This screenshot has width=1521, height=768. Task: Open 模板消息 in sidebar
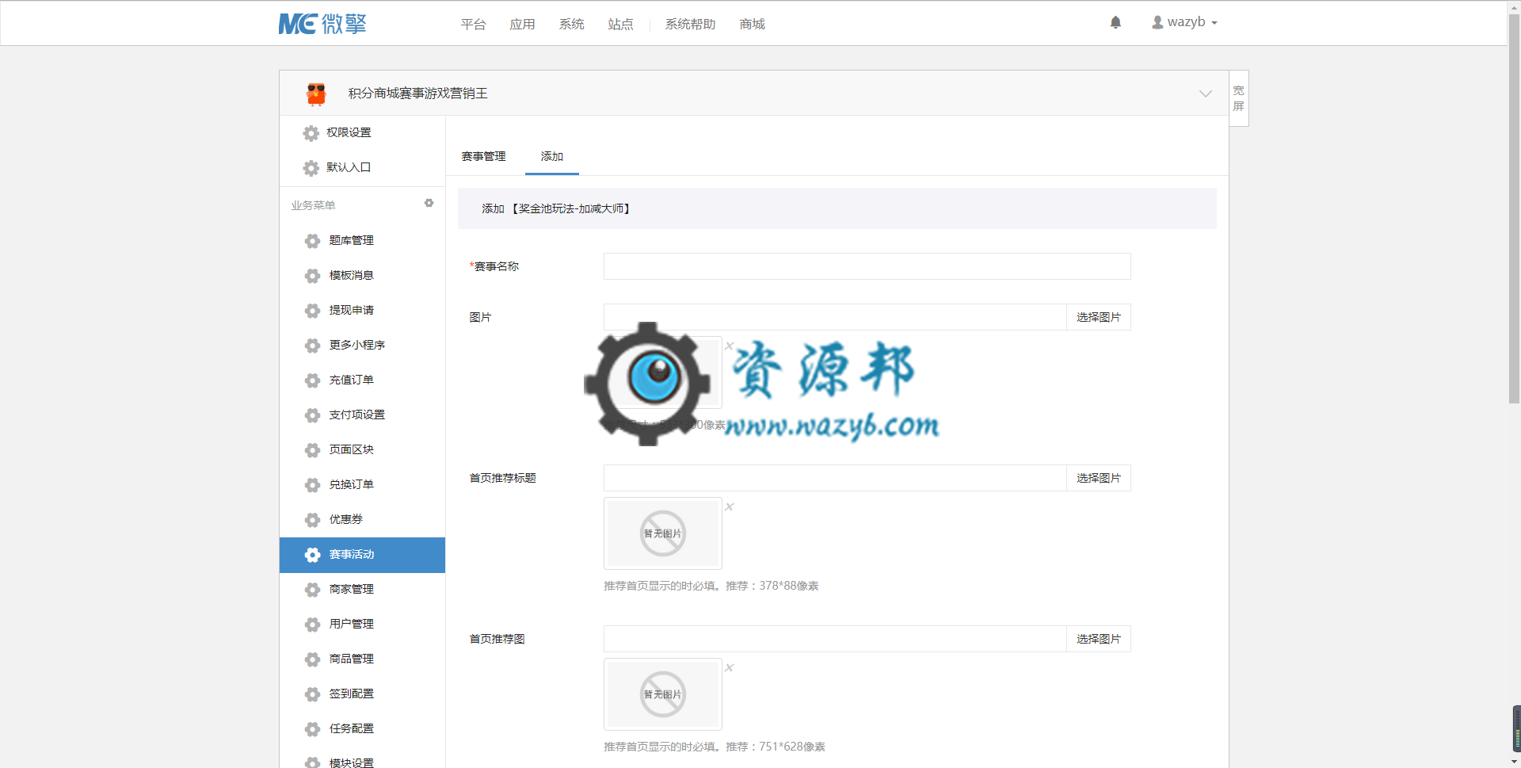(x=352, y=275)
